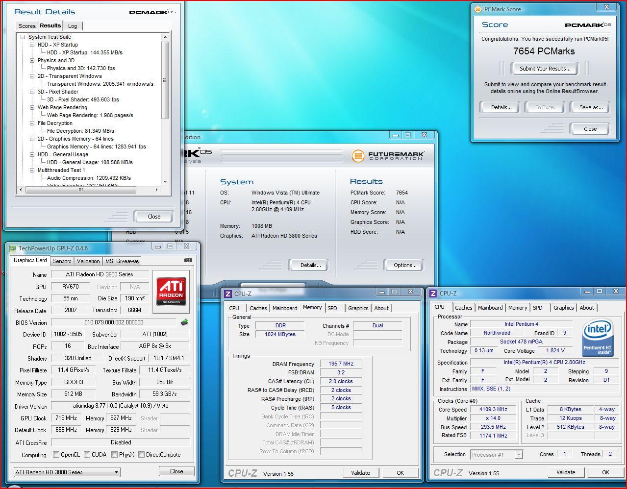The height and width of the screenshot is (489, 627).
Task: Click the '7654 PCMarks' score text
Action: [x=544, y=51]
